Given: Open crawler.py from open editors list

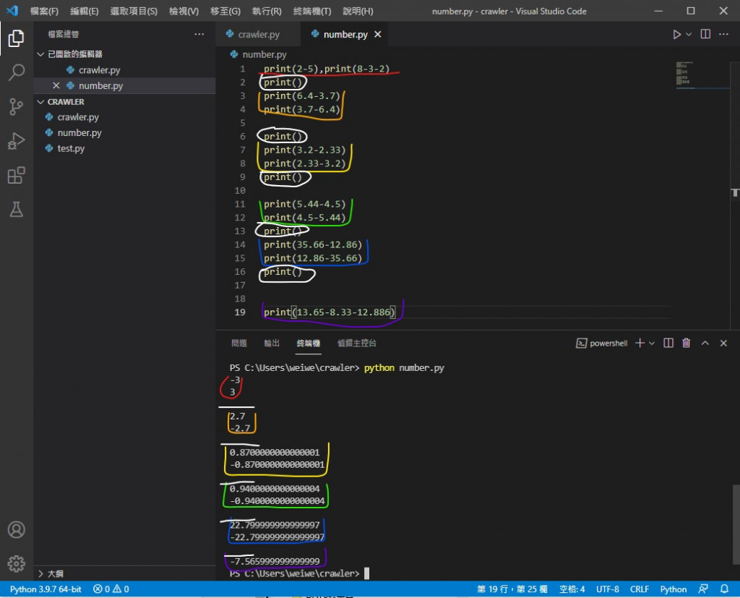Looking at the screenshot, I should pos(99,70).
